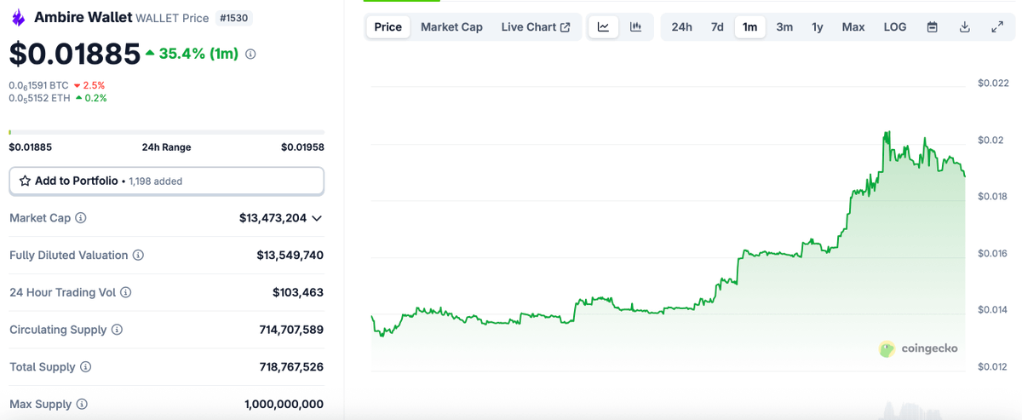
Task: Set chart range to 24h
Action: (681, 27)
